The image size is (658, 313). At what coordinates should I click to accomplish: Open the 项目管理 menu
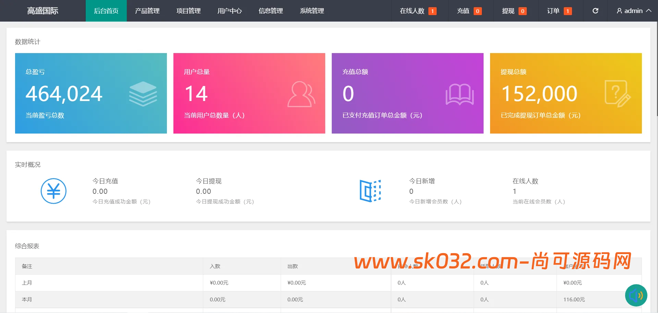[188, 11]
